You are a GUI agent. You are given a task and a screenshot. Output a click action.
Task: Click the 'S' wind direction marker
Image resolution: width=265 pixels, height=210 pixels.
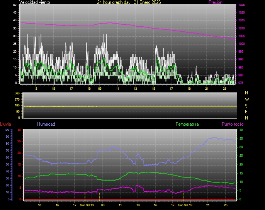tap(247, 105)
